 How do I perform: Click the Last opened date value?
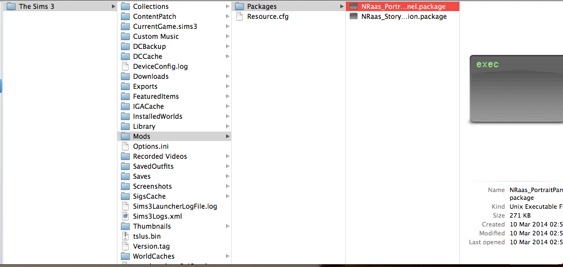536,242
